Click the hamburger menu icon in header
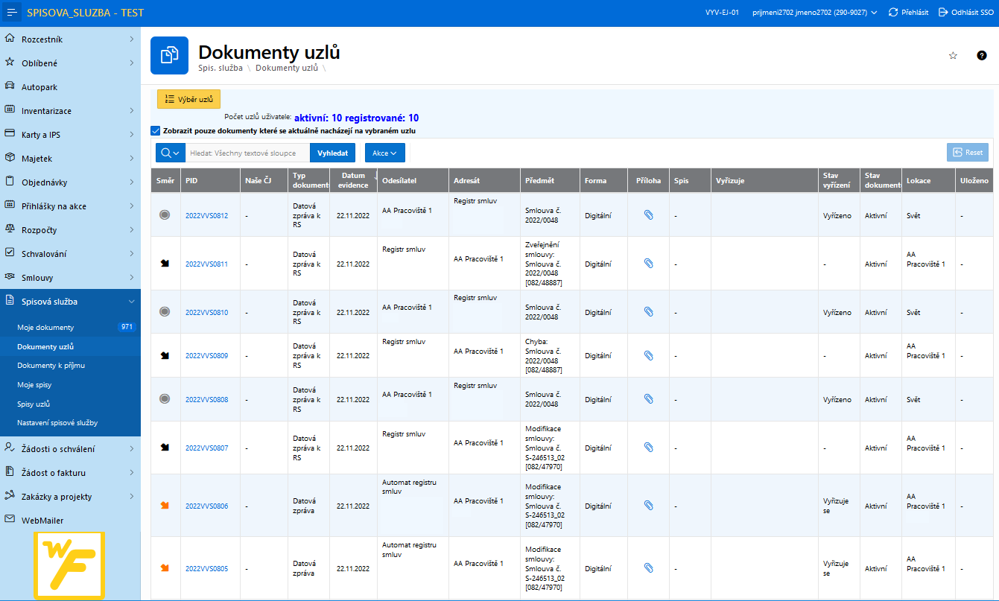Screen dimensions: 999x601 click(13, 13)
